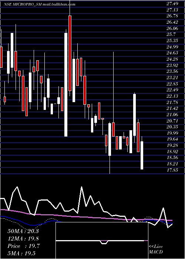
Task: Click the 24.28 price level label
Action: (172, 59)
